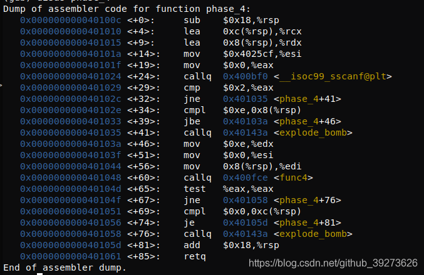Click operand '$0x0,%esi'

coord(248,155)
